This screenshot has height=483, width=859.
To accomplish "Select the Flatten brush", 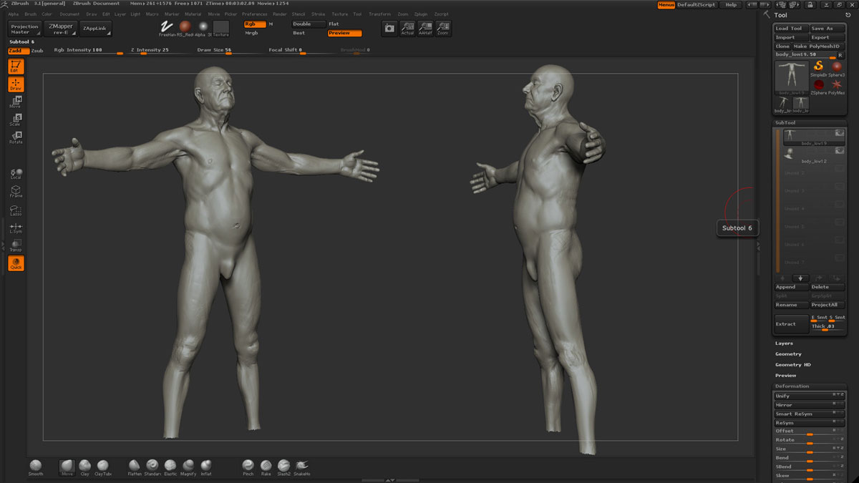I will [135, 466].
